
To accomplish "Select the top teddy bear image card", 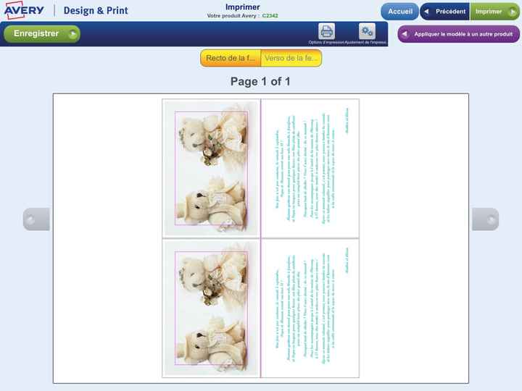I will coord(211,168).
